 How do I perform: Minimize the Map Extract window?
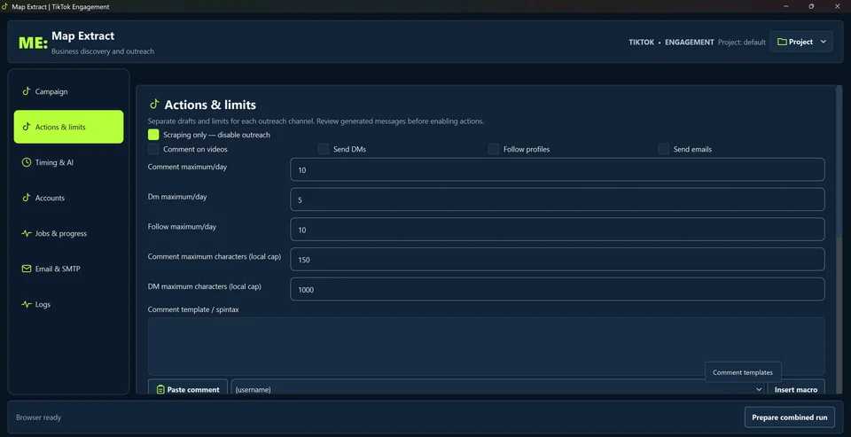pos(786,6)
